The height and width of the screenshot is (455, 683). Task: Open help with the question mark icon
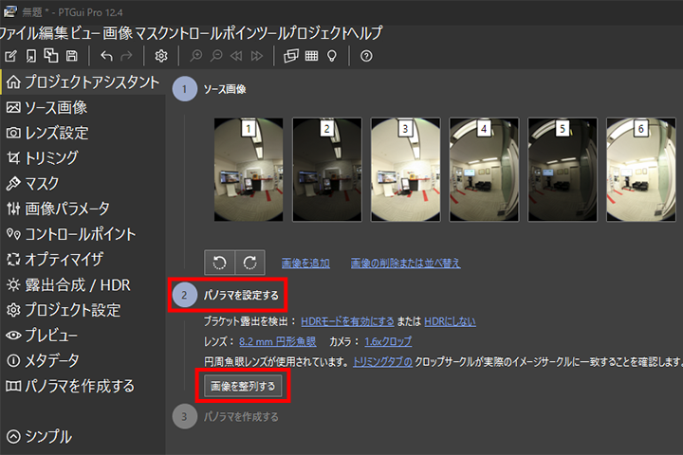point(366,56)
